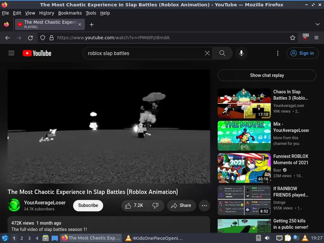Open YouTube settings three-dot menu
Image resolution: width=324 pixels, height=243 pixels.
pos(278,53)
